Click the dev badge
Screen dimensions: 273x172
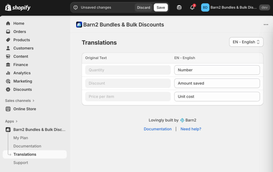click(264, 7)
